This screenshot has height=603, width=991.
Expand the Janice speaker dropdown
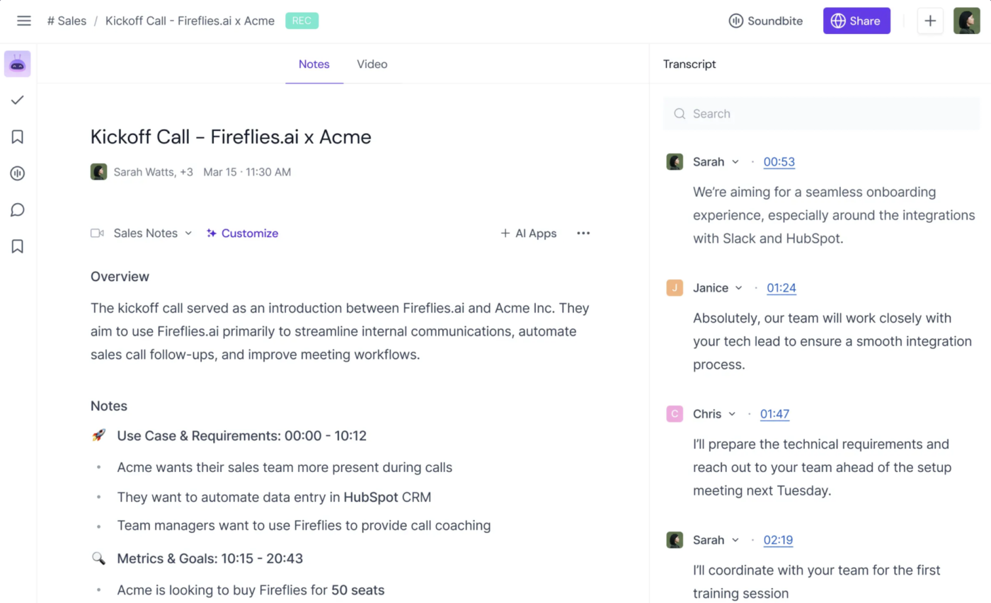(739, 287)
